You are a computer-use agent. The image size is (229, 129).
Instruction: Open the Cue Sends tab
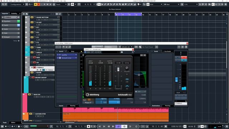tap(167, 51)
